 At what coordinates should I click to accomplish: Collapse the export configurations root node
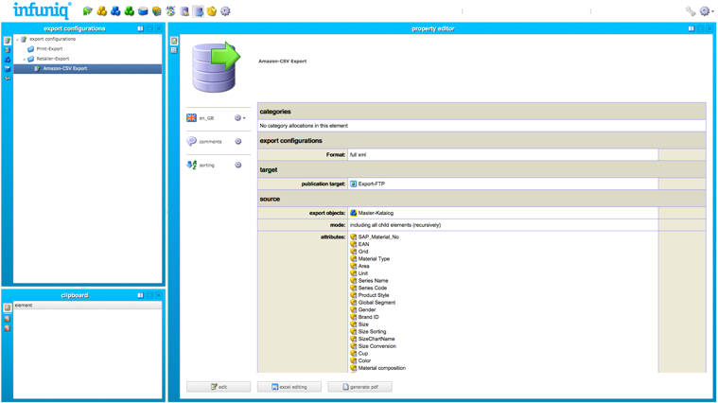tap(17, 39)
